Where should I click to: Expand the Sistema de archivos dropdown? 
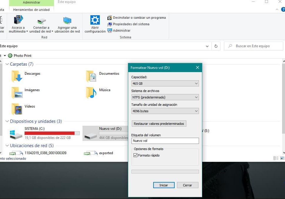(x=165, y=97)
